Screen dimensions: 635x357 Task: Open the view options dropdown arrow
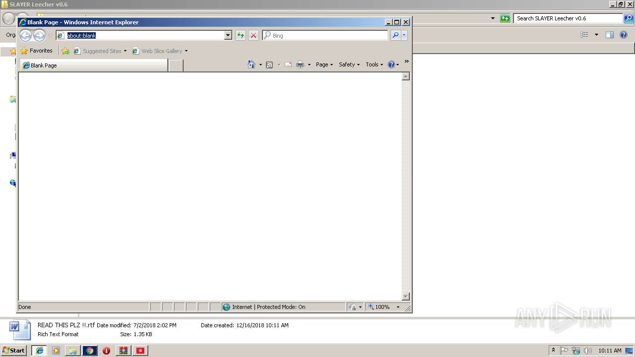coord(596,35)
